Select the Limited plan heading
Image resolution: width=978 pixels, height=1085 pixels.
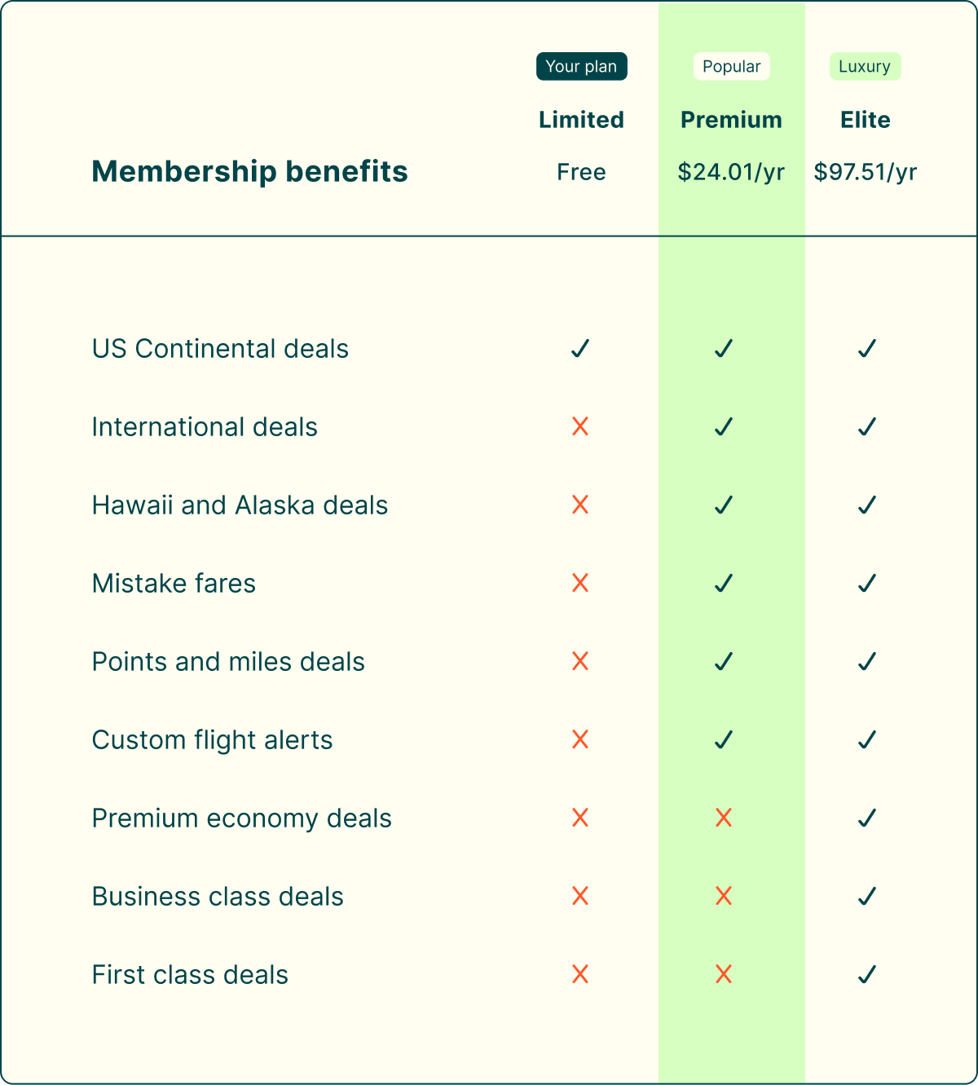(582, 120)
